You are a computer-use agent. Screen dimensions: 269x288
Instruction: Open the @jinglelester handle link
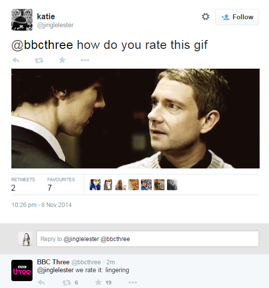(55, 25)
